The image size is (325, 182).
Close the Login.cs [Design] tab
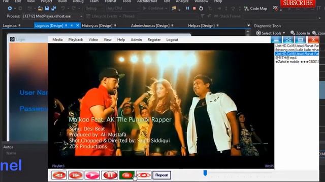[x=78, y=25]
